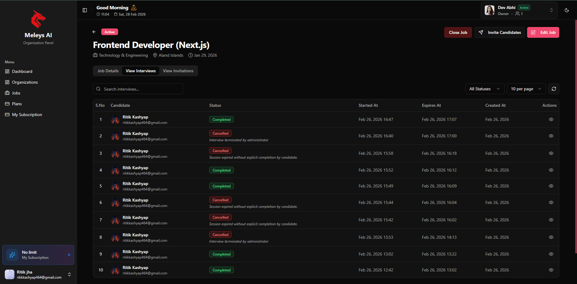Open the Jobs section in the sidebar
577x284 pixels.
16,93
